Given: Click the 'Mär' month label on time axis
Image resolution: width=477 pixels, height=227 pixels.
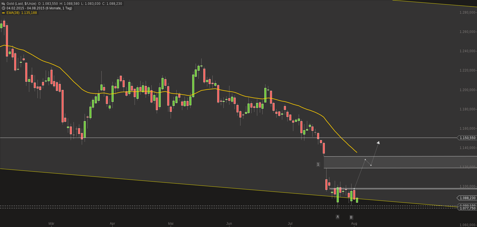Looking at the screenshot, I should [51, 224].
